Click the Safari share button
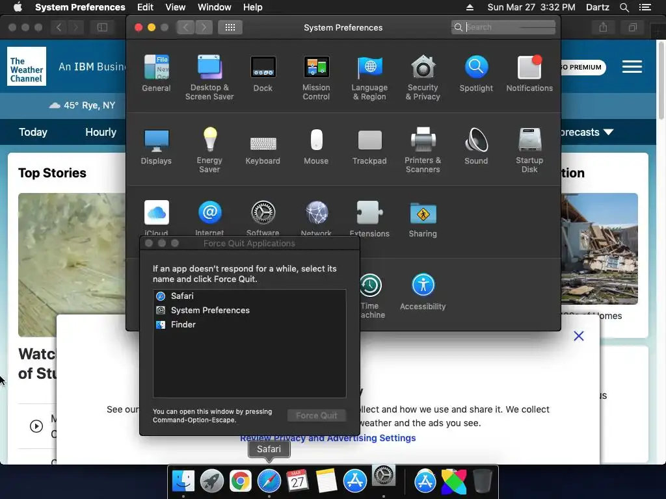Image resolution: width=666 pixels, height=499 pixels. [x=603, y=27]
